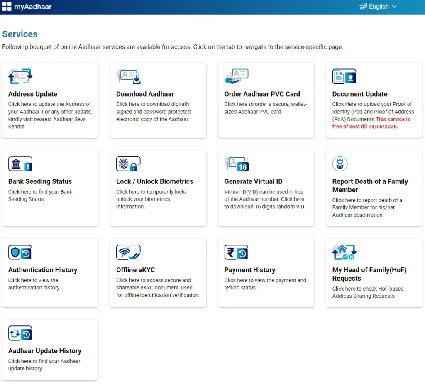Click the Aadhaar Update History arrows icon

20,333
